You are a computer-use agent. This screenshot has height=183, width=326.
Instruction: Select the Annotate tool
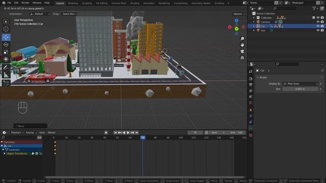coord(6,67)
